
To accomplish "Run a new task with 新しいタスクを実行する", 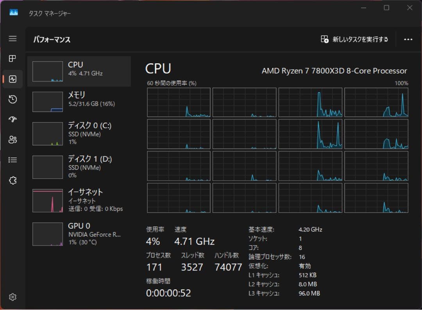I will tap(354, 39).
